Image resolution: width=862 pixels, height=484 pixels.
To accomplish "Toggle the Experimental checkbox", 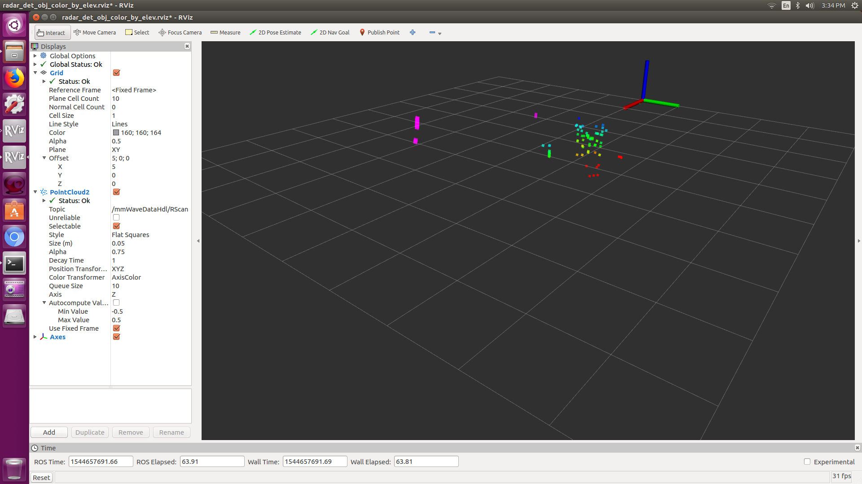I will [x=807, y=462].
